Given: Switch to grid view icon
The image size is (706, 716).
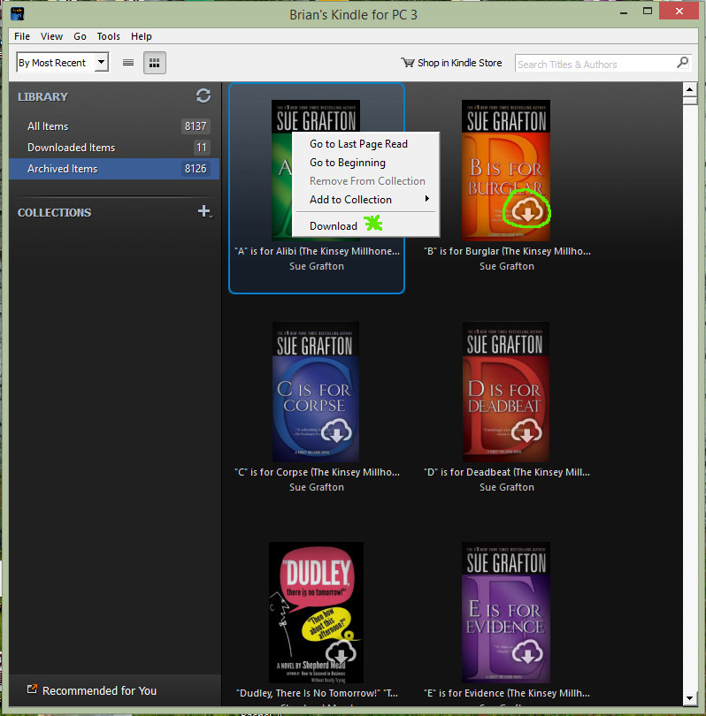Looking at the screenshot, I should [x=155, y=63].
